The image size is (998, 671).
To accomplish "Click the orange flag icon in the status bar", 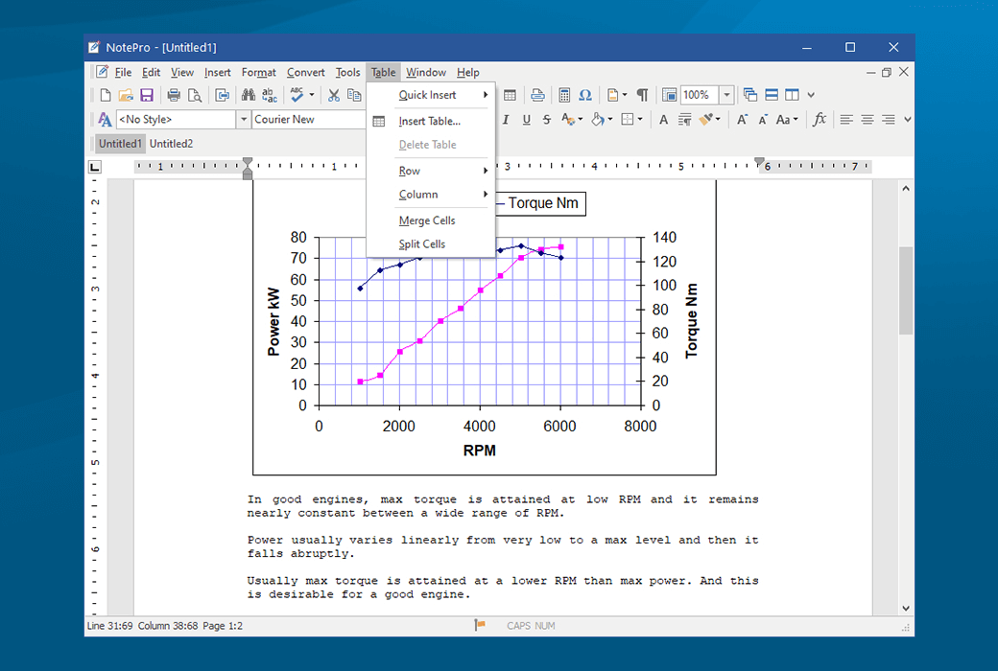I will coord(479,626).
